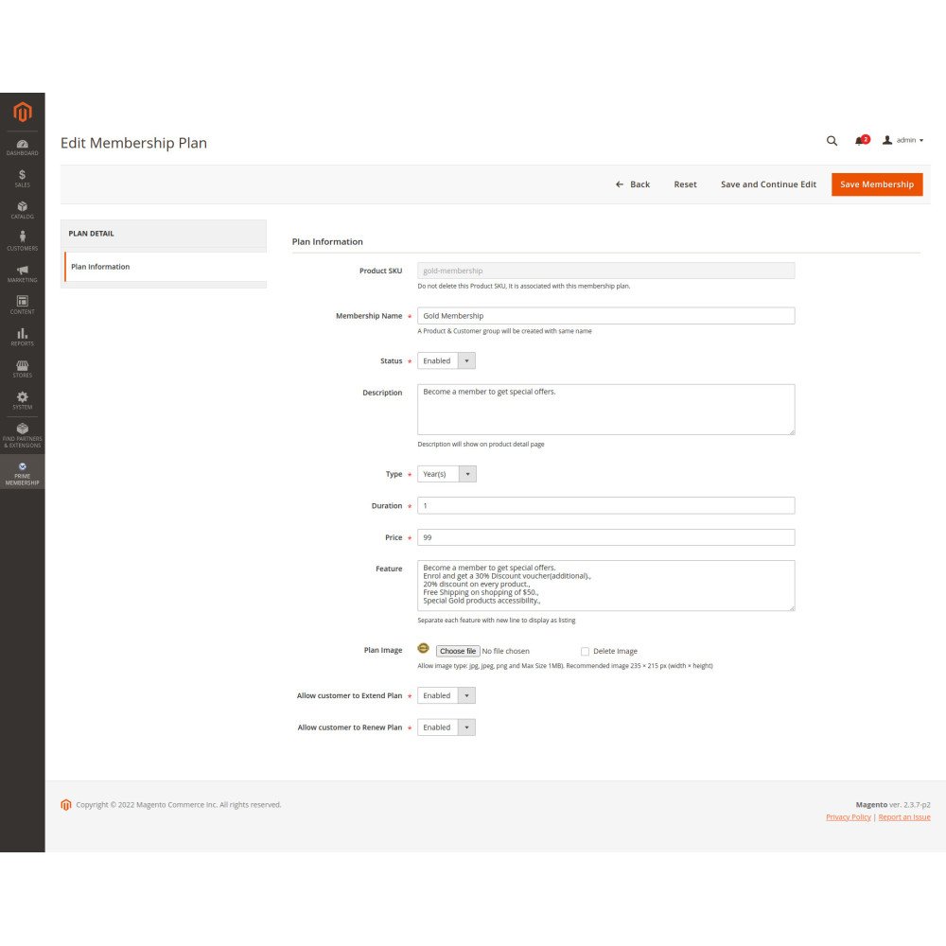This screenshot has width=946, height=946.
Task: Click the 'A Product & Customer group' note
Action: tap(504, 331)
